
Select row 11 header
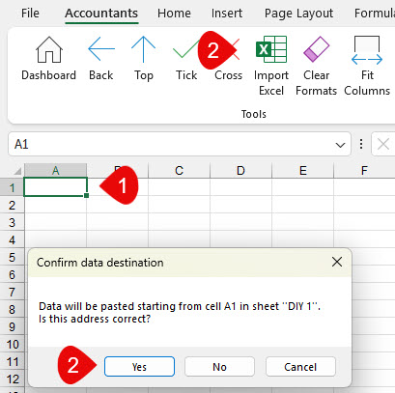coord(12,361)
